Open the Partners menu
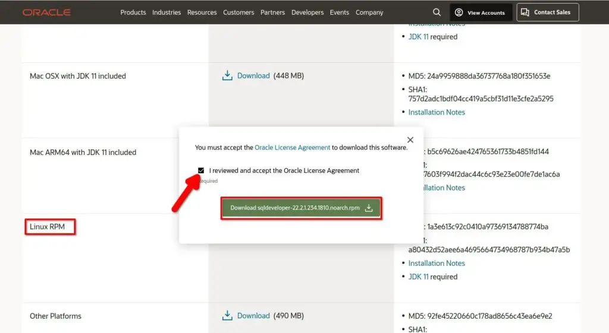 [x=272, y=12]
